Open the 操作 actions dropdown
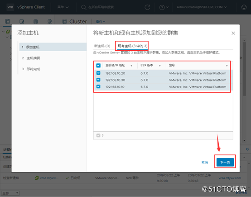This screenshot has height=197, width=251. coord(101,21)
